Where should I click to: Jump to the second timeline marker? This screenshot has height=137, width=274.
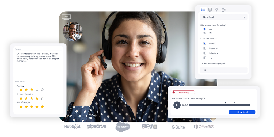click(235, 102)
